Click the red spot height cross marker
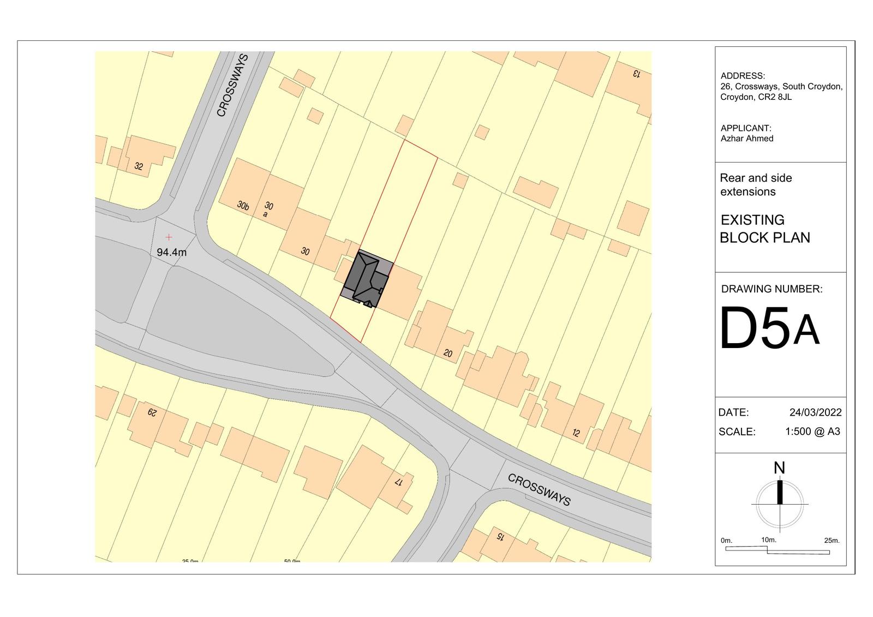This screenshot has height=617, width=873. [169, 237]
